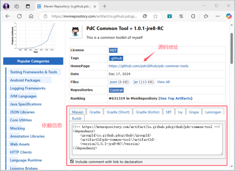Screen dimensions: 235x171
Task: Switch to the Leiningen tab
Action: 213,112
